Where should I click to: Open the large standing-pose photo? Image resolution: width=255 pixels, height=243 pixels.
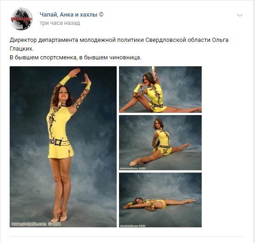click(x=63, y=146)
